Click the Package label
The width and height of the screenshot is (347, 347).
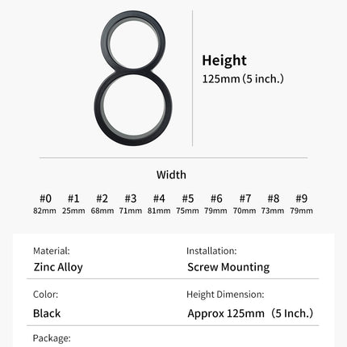(52, 338)
